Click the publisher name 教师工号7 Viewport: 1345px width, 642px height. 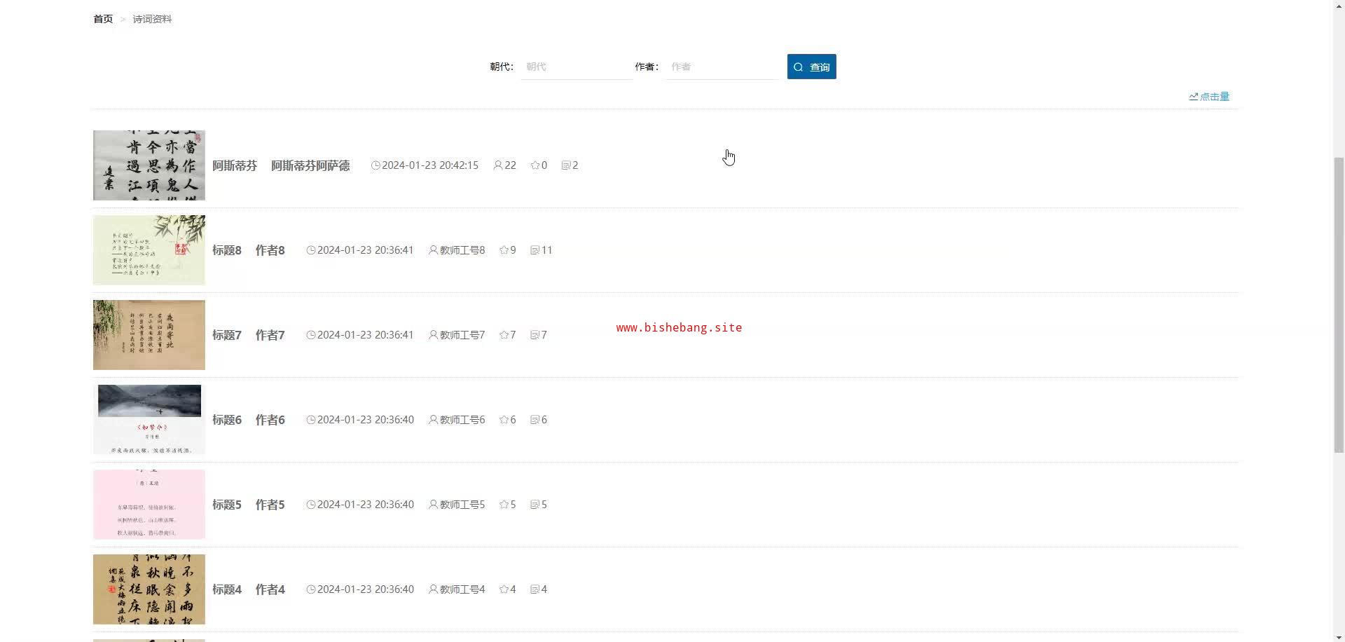[462, 335]
